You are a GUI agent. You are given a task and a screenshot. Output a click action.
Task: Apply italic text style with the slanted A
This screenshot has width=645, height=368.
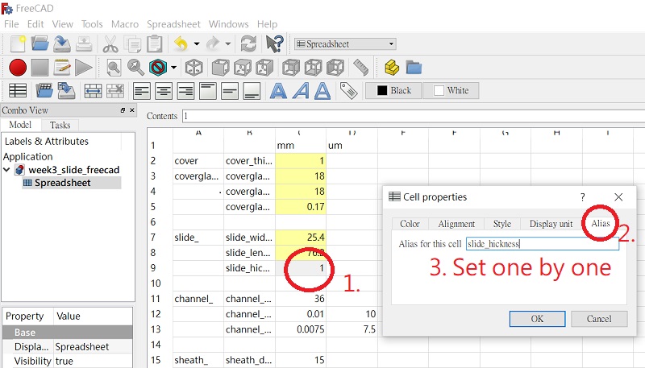(x=301, y=91)
